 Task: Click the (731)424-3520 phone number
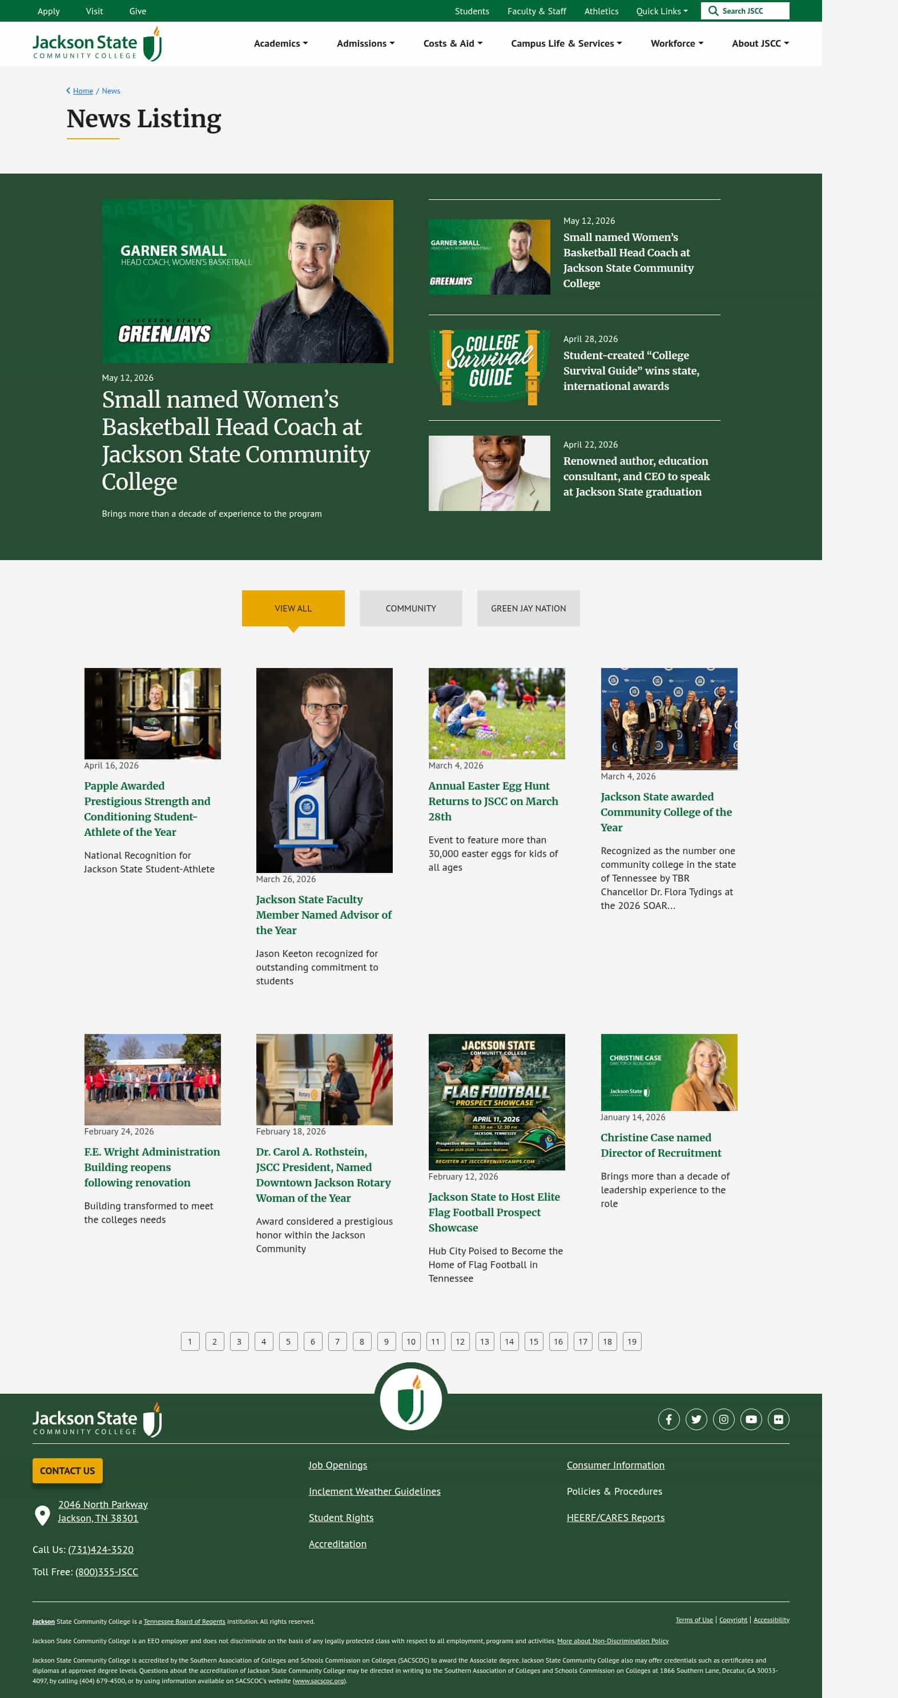pyautogui.click(x=101, y=1549)
